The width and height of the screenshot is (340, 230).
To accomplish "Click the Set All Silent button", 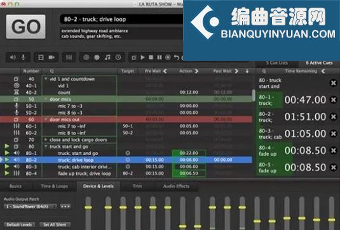I will tap(55, 225).
